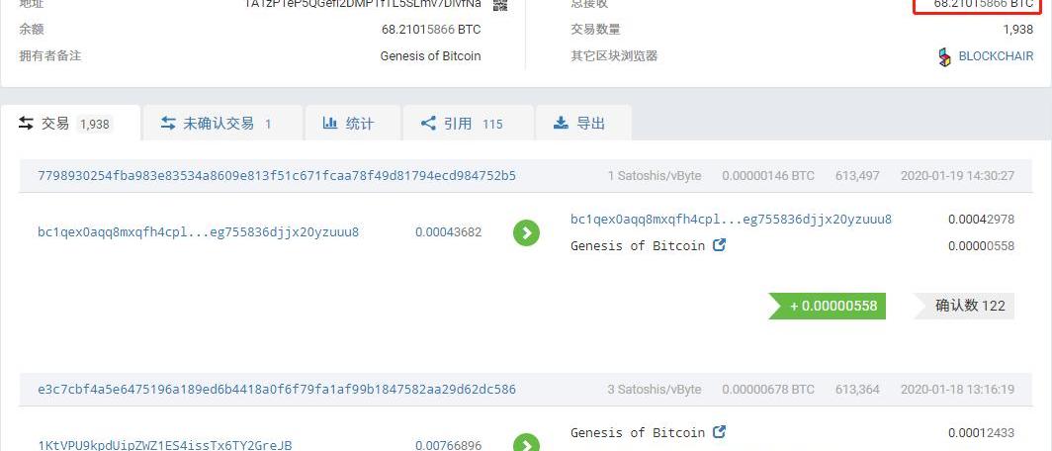Click the BLOCKCHAIR explorer link

click(997, 56)
